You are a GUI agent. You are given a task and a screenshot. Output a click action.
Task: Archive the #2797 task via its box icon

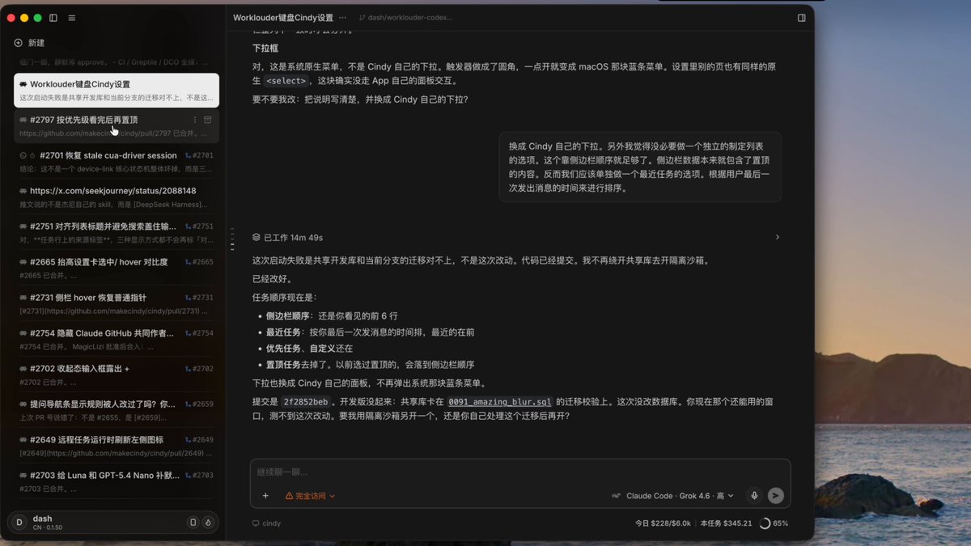click(208, 120)
